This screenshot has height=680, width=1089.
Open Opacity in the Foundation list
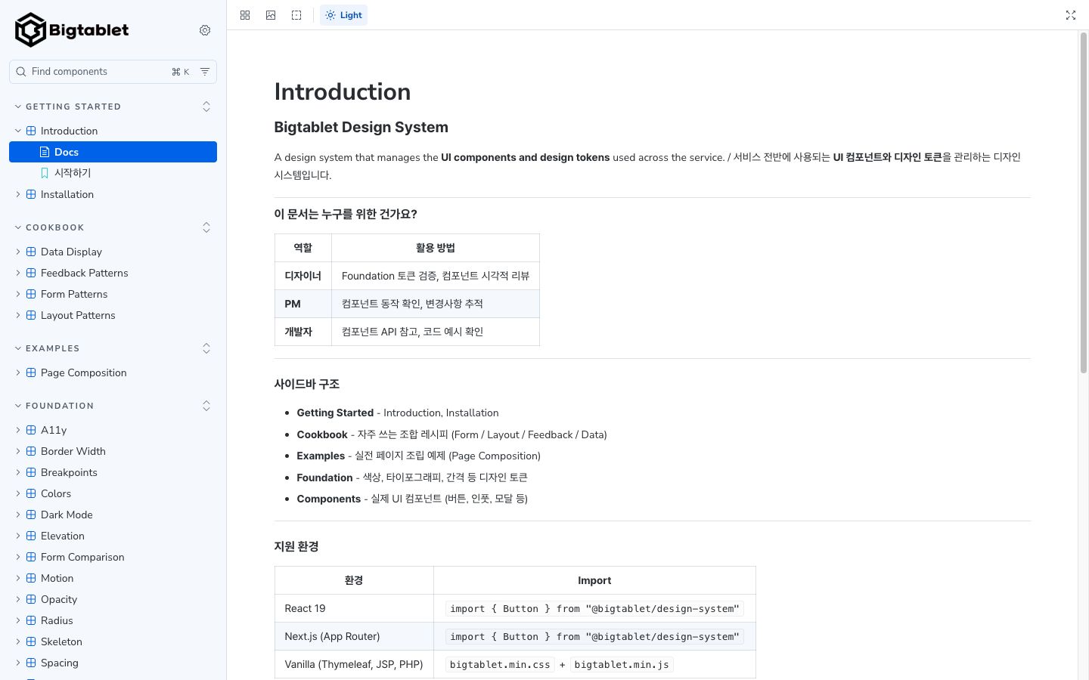point(113,599)
